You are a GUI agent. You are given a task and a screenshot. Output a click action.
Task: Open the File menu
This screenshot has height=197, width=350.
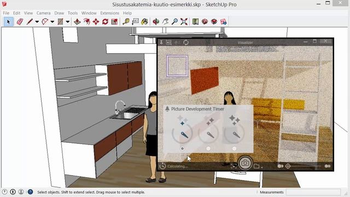[6, 13]
